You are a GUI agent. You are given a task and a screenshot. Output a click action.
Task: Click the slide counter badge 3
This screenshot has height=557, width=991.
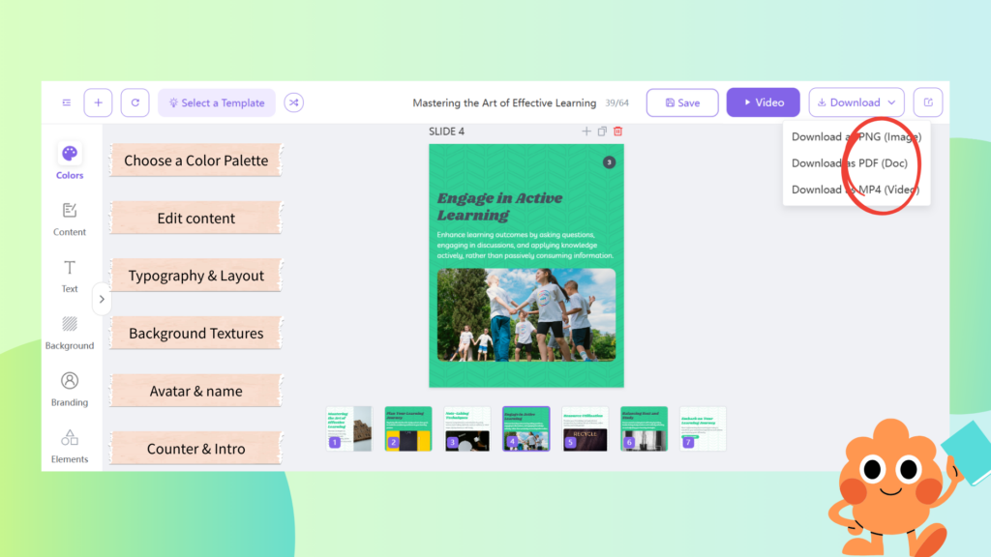(x=610, y=162)
